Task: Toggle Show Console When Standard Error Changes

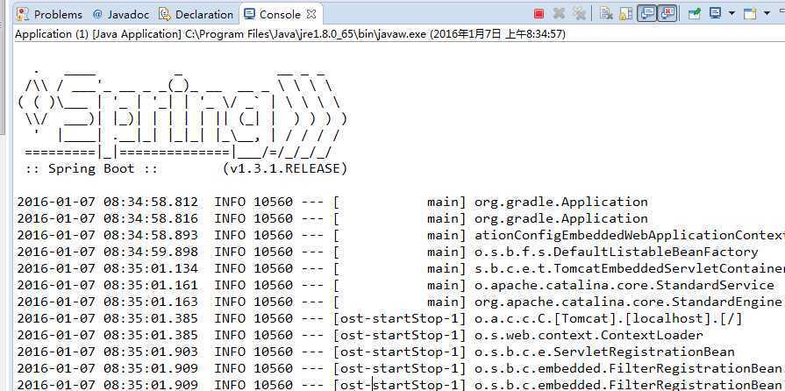Action: coord(667,14)
